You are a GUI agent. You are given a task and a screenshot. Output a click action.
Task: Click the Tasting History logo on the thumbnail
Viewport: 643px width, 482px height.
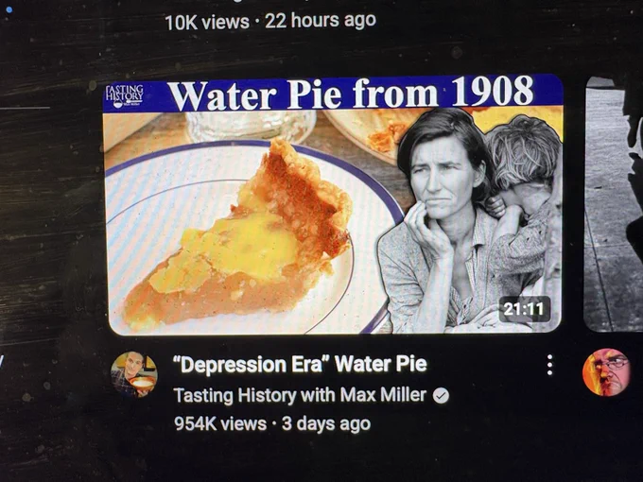point(126,95)
